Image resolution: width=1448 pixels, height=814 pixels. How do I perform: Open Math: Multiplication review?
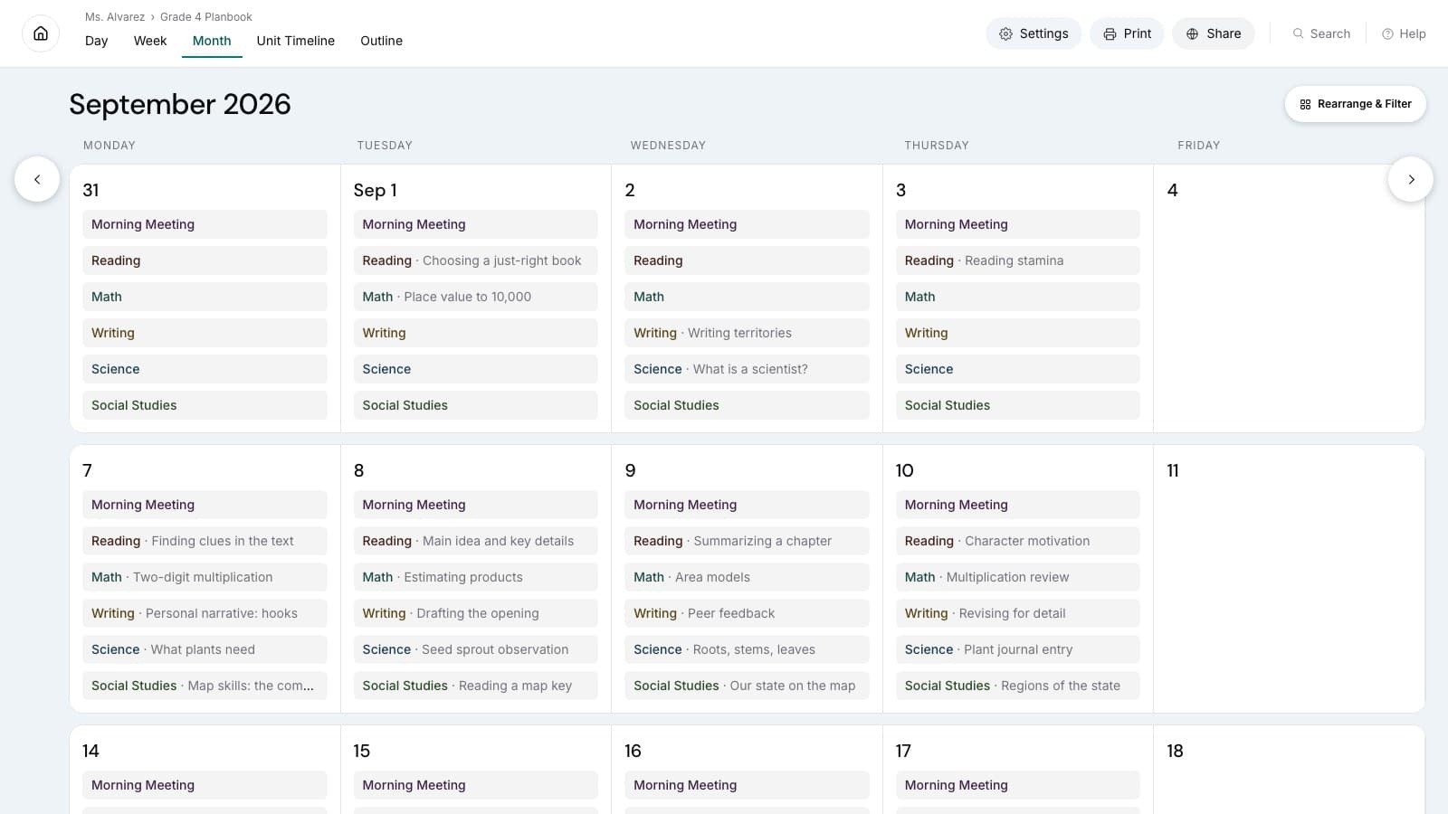pos(1018,577)
